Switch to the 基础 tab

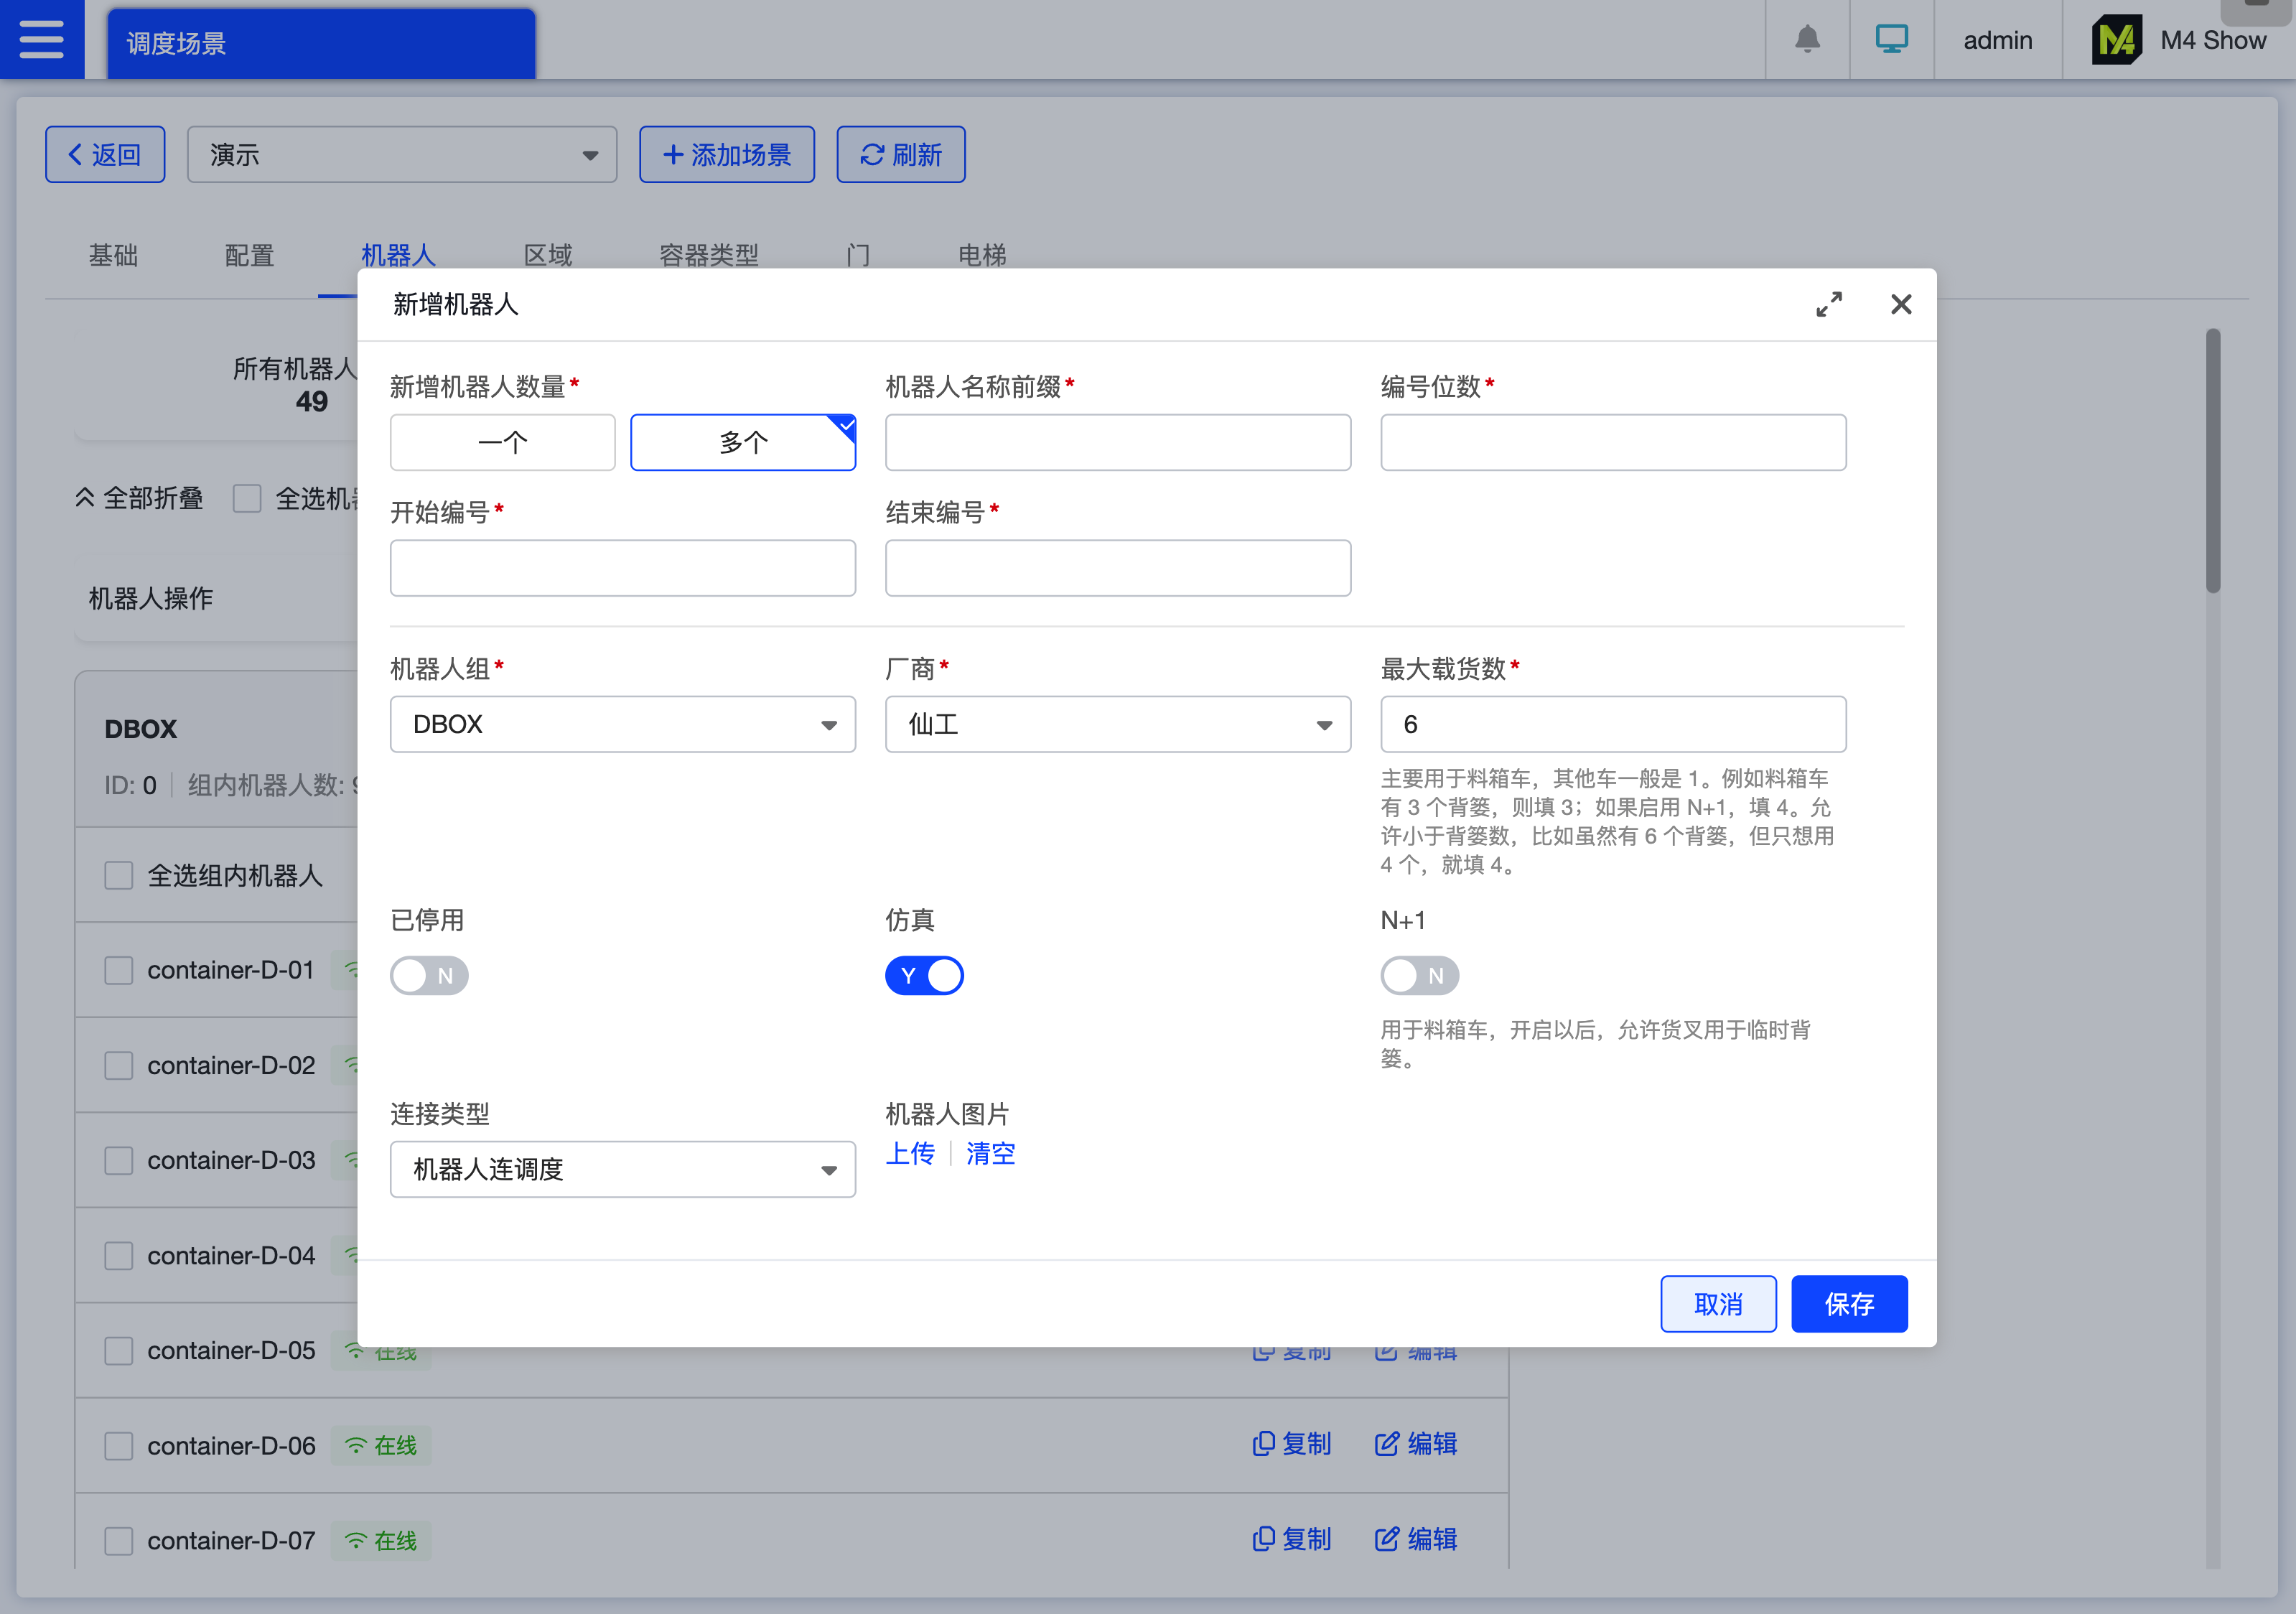click(113, 255)
